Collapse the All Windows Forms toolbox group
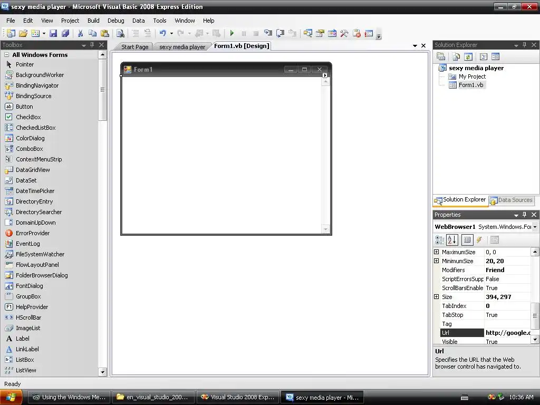 [x=6, y=55]
